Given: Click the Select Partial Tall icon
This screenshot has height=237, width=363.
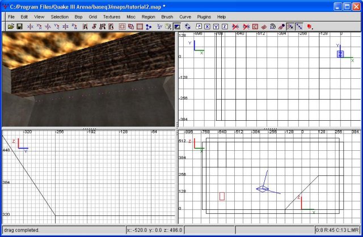Looking at the screenshot, I should [x=102, y=27].
